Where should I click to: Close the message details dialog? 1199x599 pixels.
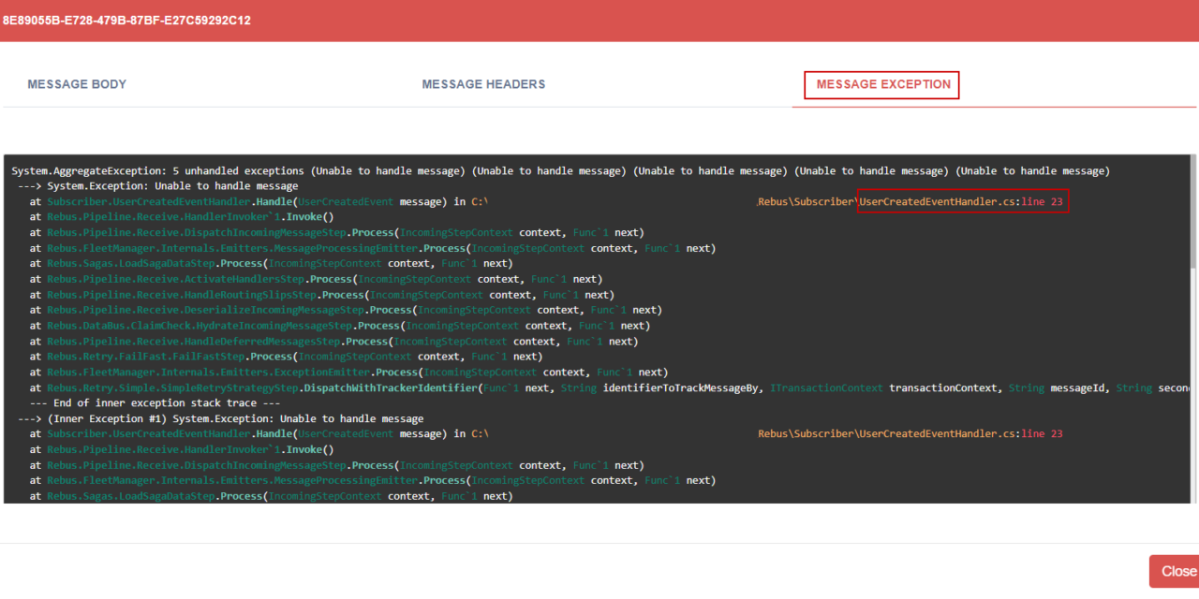coord(1177,571)
